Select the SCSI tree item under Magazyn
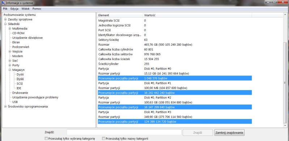This screenshot has height=141, width=289. point(20,84)
